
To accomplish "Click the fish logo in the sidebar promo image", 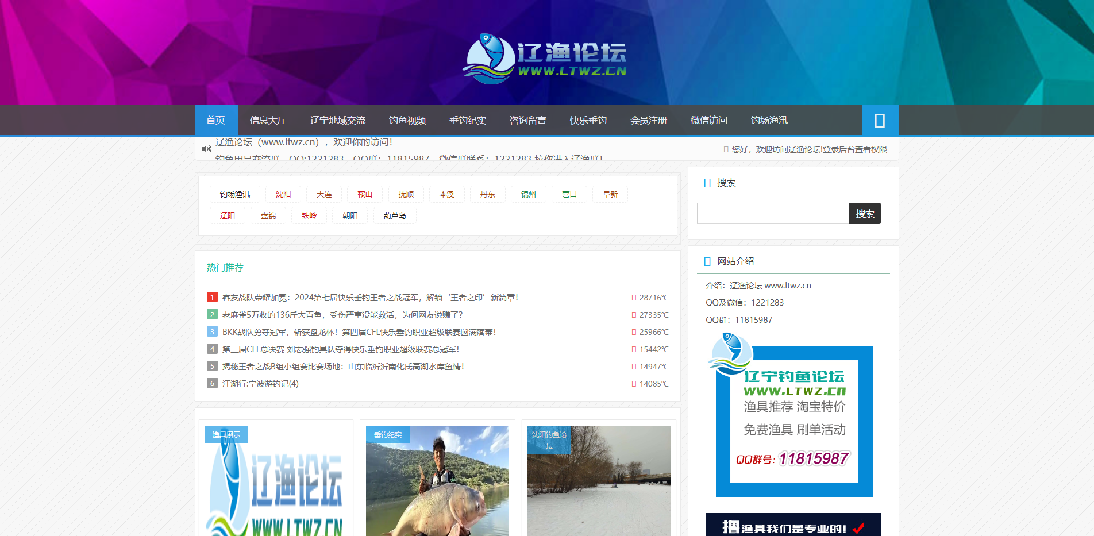I will click(x=731, y=355).
